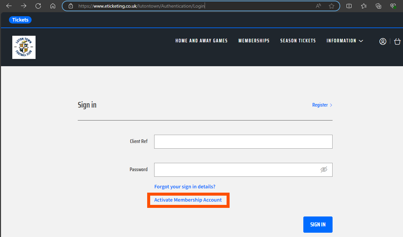Open the Home and Away Games menu
The height and width of the screenshot is (237, 403).
(x=201, y=41)
